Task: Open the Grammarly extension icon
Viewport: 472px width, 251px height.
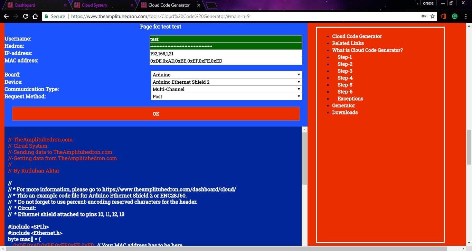Action: click(455, 16)
